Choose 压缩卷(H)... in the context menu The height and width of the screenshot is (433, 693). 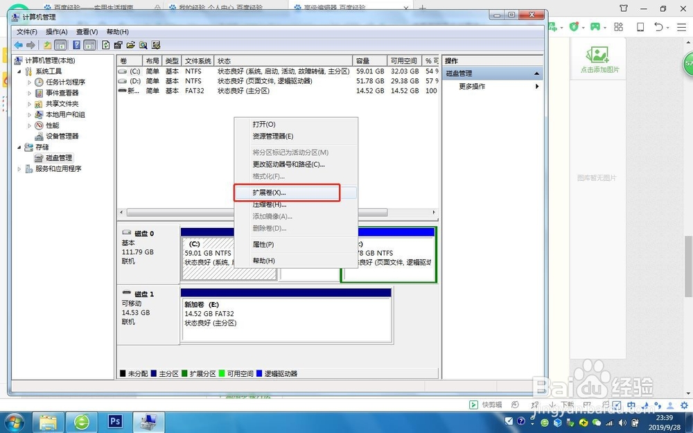click(x=295, y=204)
